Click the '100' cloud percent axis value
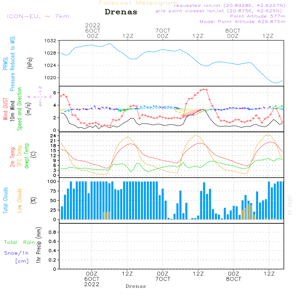The width and height of the screenshot is (296, 296). (x=52, y=182)
